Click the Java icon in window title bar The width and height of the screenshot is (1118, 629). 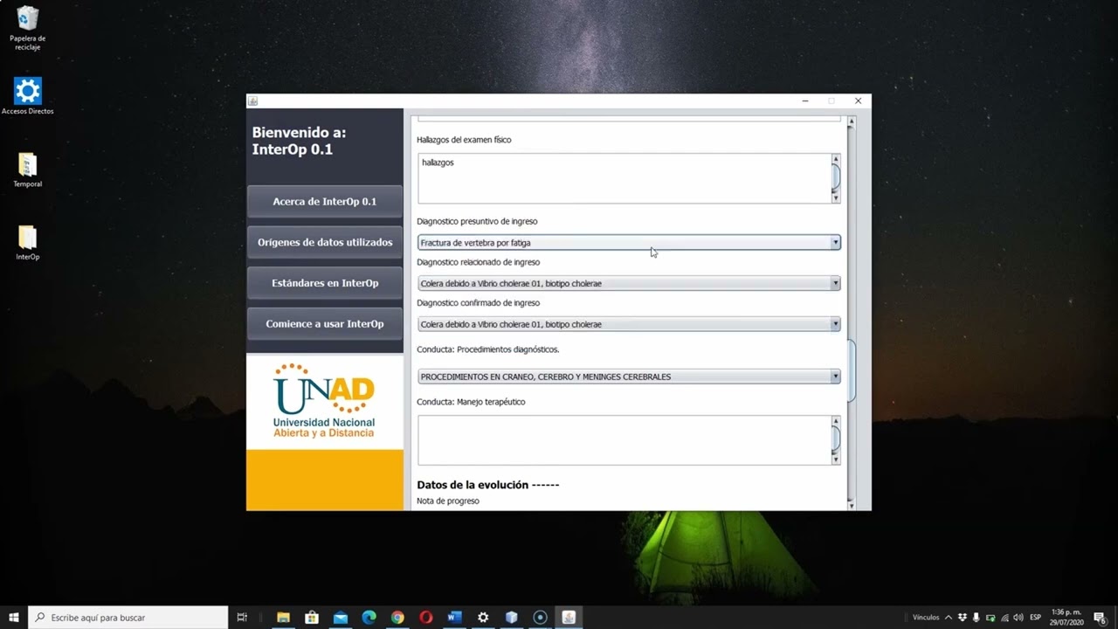point(253,101)
